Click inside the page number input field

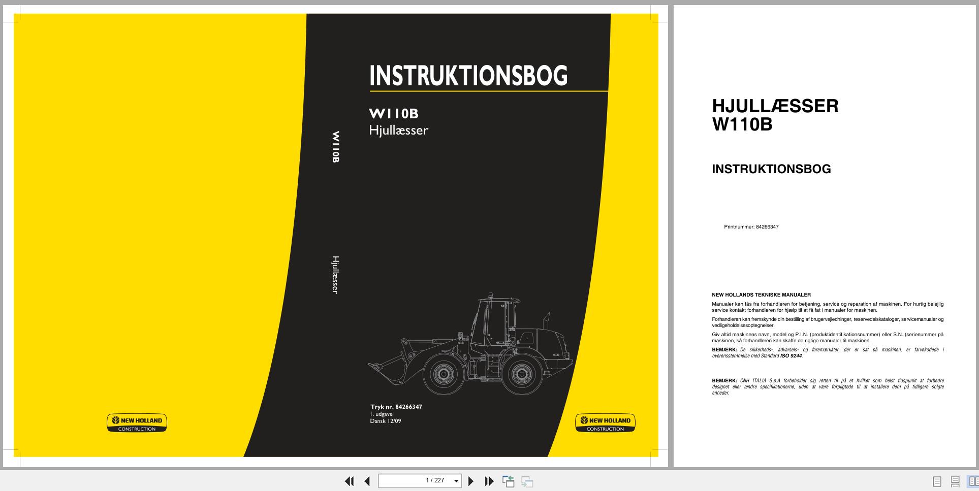(417, 480)
